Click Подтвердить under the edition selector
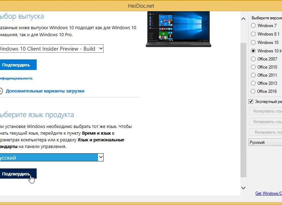Screen dimensions: 282x205 pos(18,65)
